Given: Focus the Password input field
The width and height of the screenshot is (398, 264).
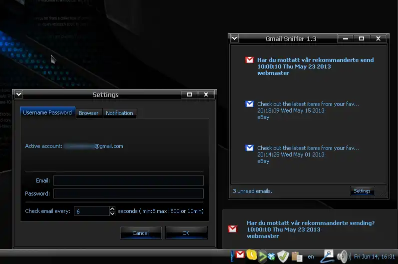Looking at the screenshot, I should (x=128, y=193).
